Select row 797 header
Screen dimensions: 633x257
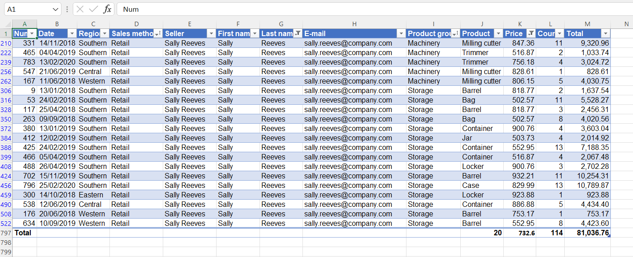[6, 233]
